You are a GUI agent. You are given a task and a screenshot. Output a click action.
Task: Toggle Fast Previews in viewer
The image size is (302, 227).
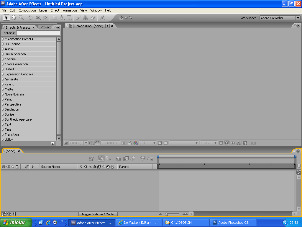pos(227,143)
